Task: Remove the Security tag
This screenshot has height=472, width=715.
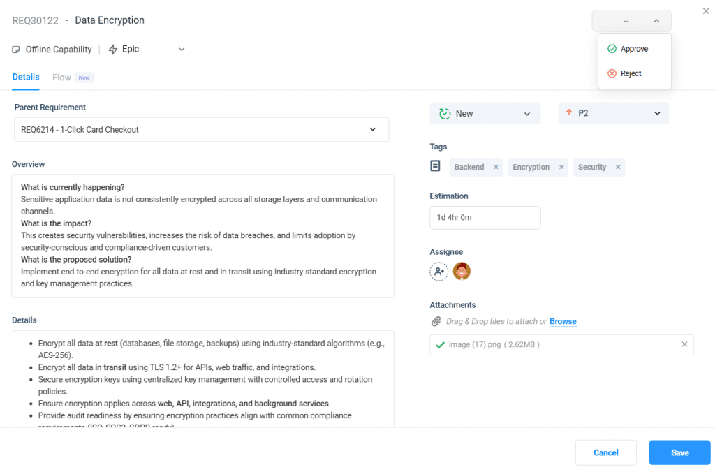Action: click(618, 168)
